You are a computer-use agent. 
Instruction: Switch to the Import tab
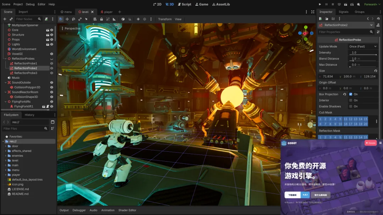23,12
